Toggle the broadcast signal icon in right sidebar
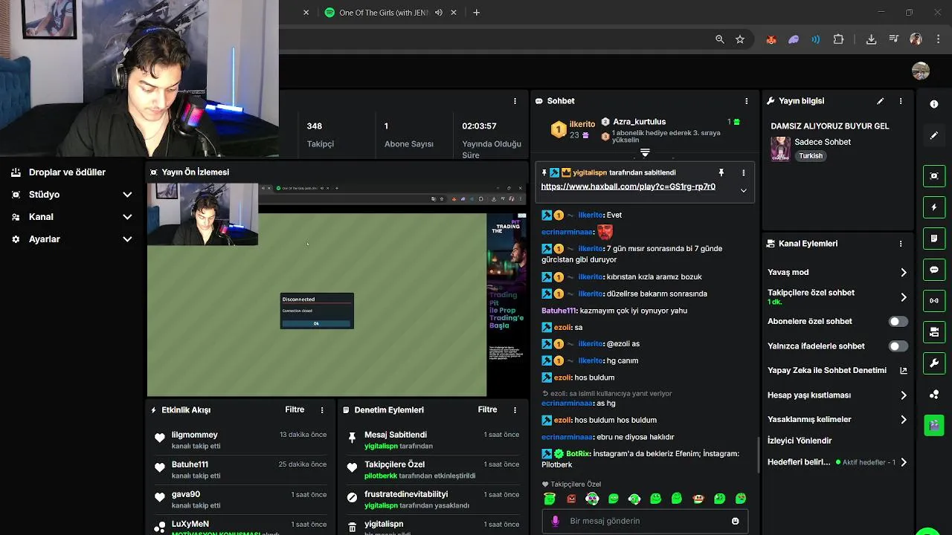 (x=934, y=301)
